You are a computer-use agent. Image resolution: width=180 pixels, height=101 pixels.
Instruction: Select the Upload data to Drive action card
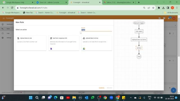point(96,43)
